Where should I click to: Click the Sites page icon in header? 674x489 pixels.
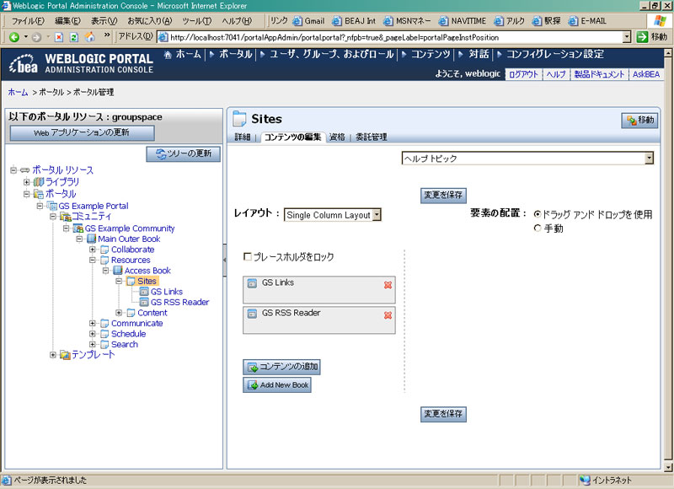pos(239,119)
